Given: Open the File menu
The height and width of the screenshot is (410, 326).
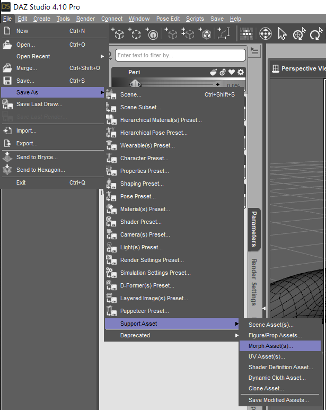Looking at the screenshot, I should (x=7, y=19).
